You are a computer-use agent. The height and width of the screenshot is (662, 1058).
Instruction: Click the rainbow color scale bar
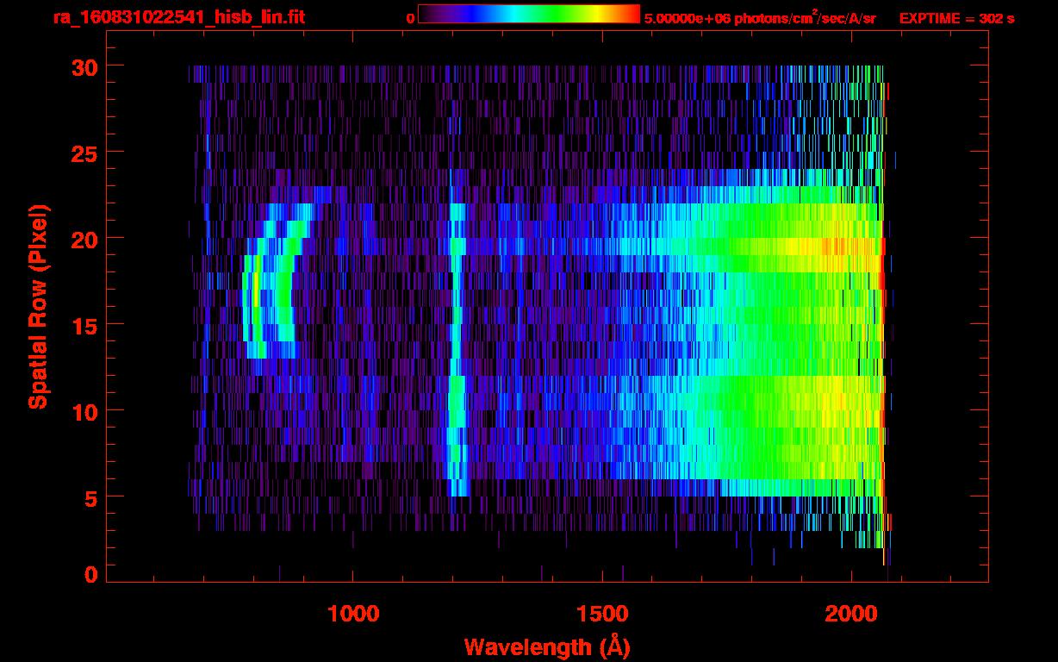[529, 14]
